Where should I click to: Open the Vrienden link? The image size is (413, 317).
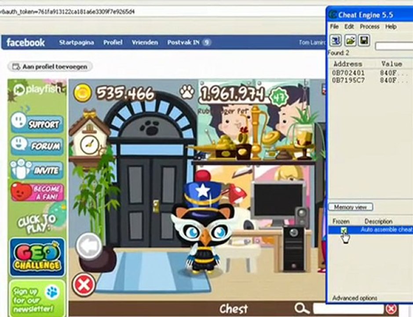pos(145,42)
